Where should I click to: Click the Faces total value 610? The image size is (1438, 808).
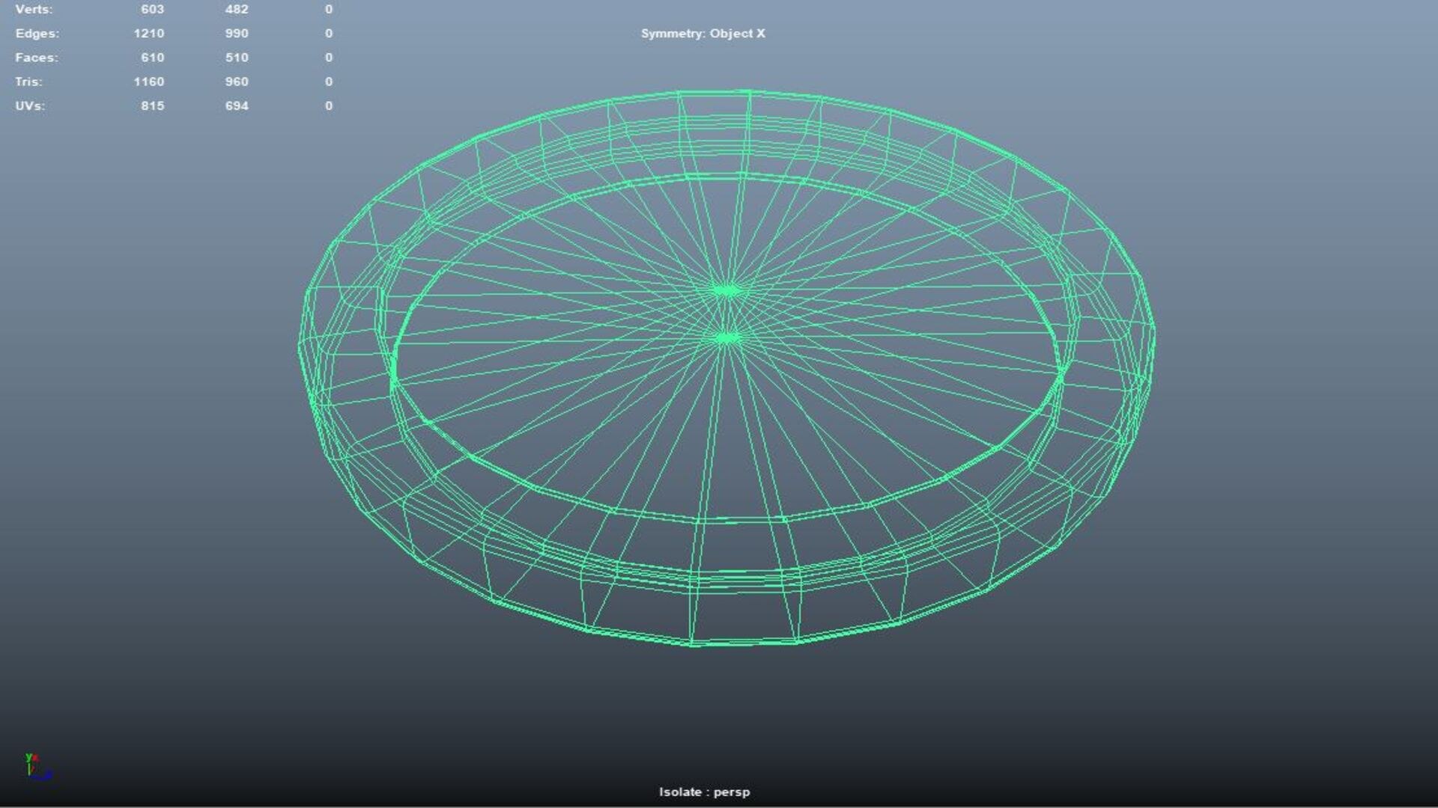pos(152,57)
